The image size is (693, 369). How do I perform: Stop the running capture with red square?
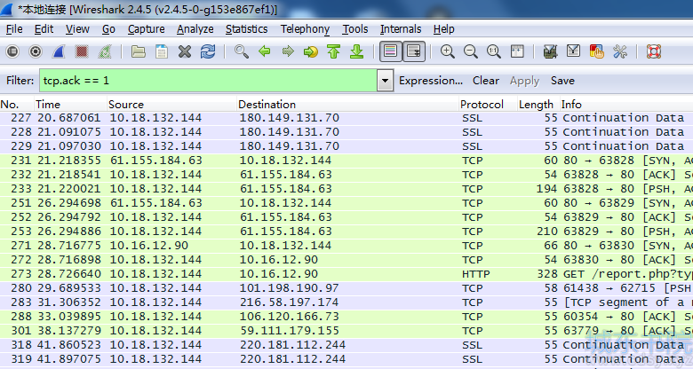[x=82, y=51]
